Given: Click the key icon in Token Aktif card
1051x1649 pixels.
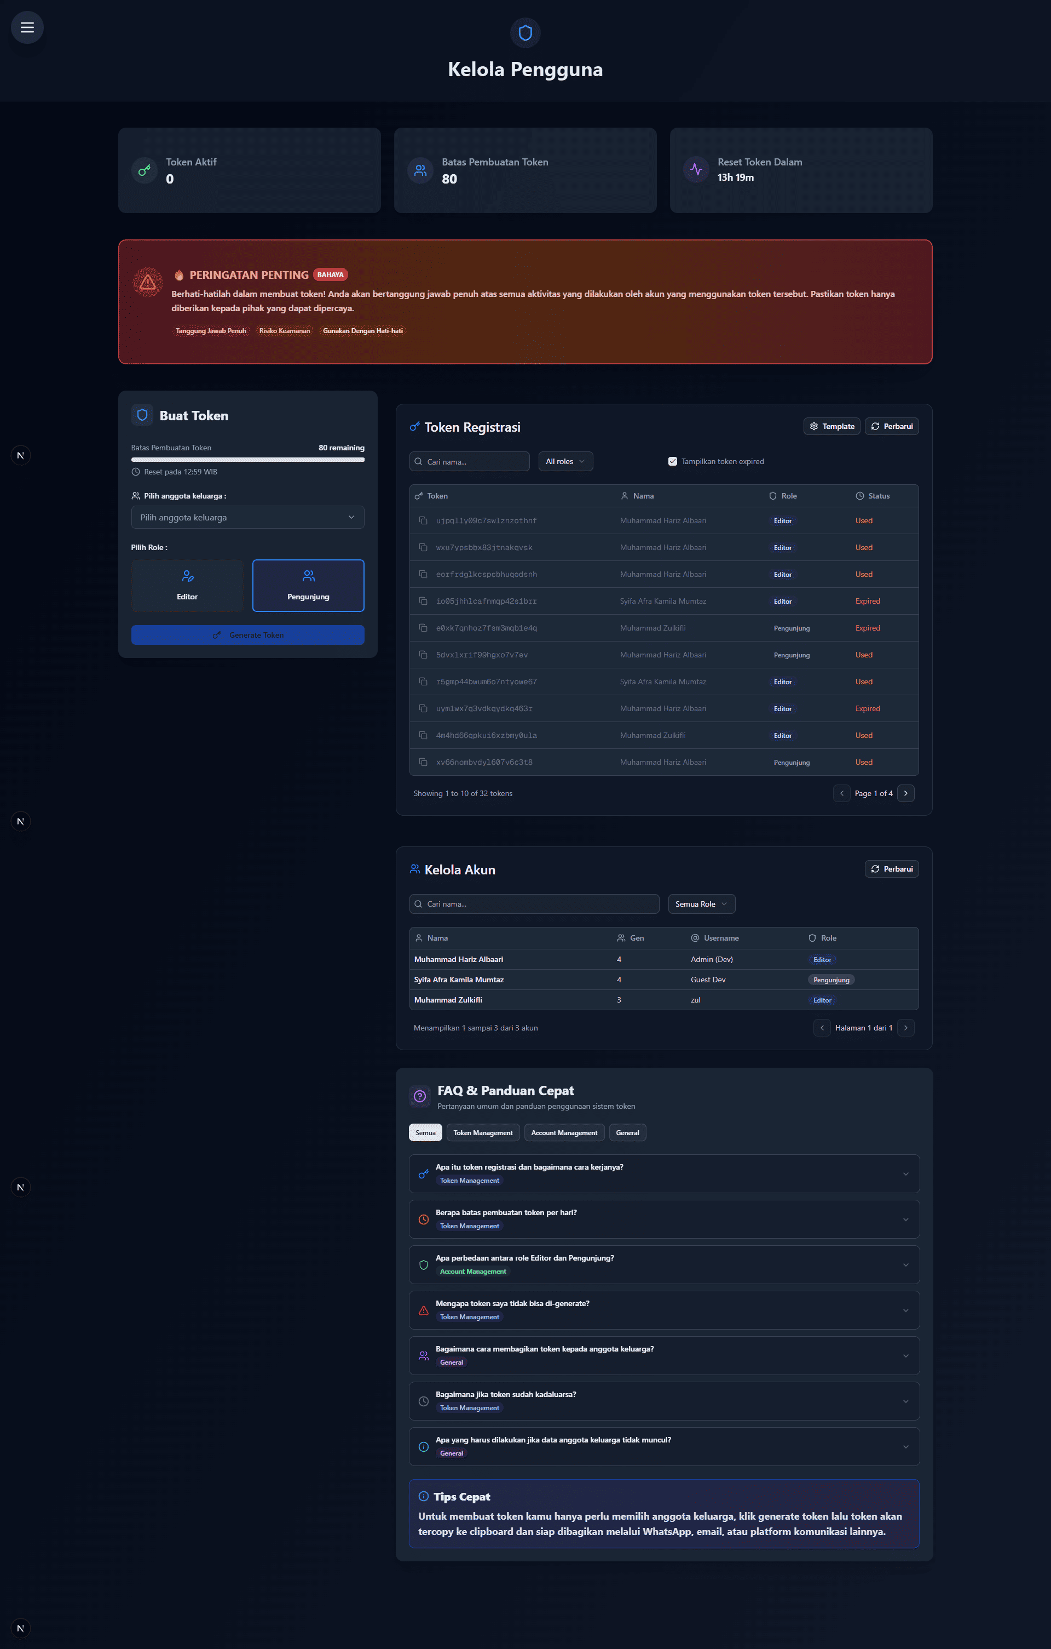Looking at the screenshot, I should click(145, 170).
